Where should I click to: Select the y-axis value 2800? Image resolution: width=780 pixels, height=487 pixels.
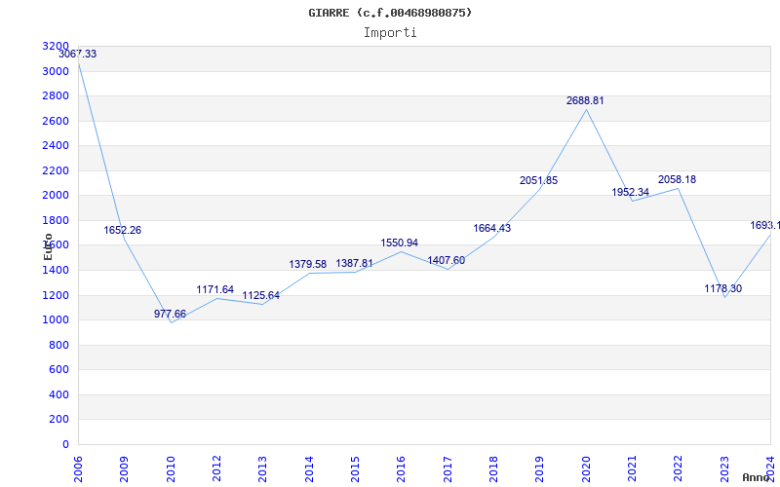point(56,95)
